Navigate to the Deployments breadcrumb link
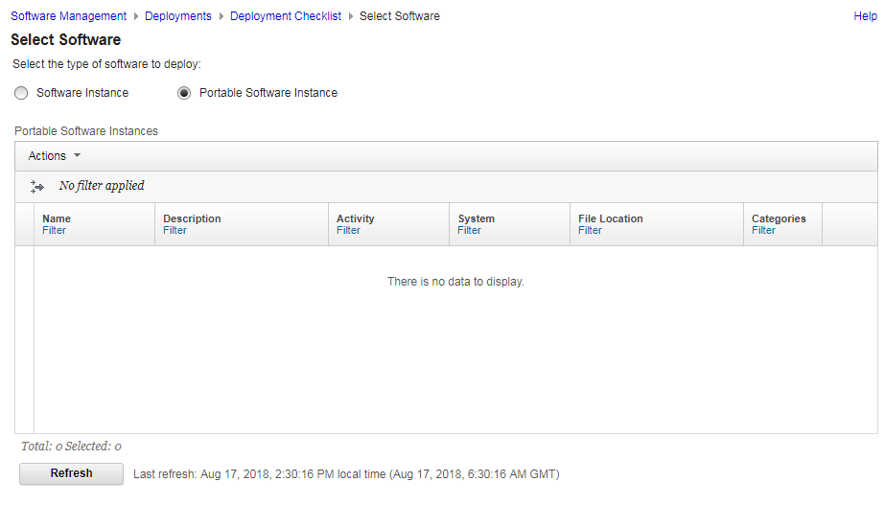 click(x=178, y=16)
